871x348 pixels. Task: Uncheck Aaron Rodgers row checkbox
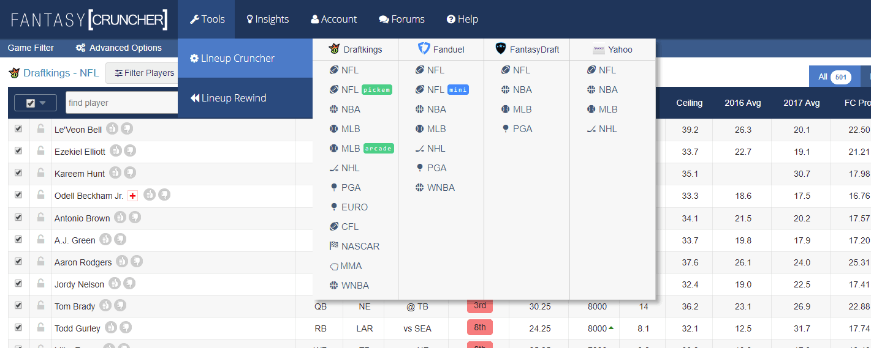pyautogui.click(x=18, y=261)
